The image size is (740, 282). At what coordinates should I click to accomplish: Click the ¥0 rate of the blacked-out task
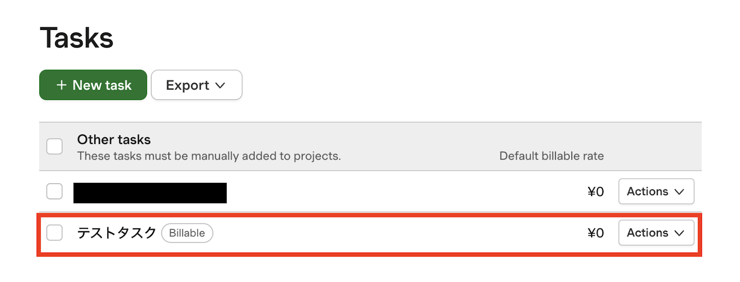(596, 192)
